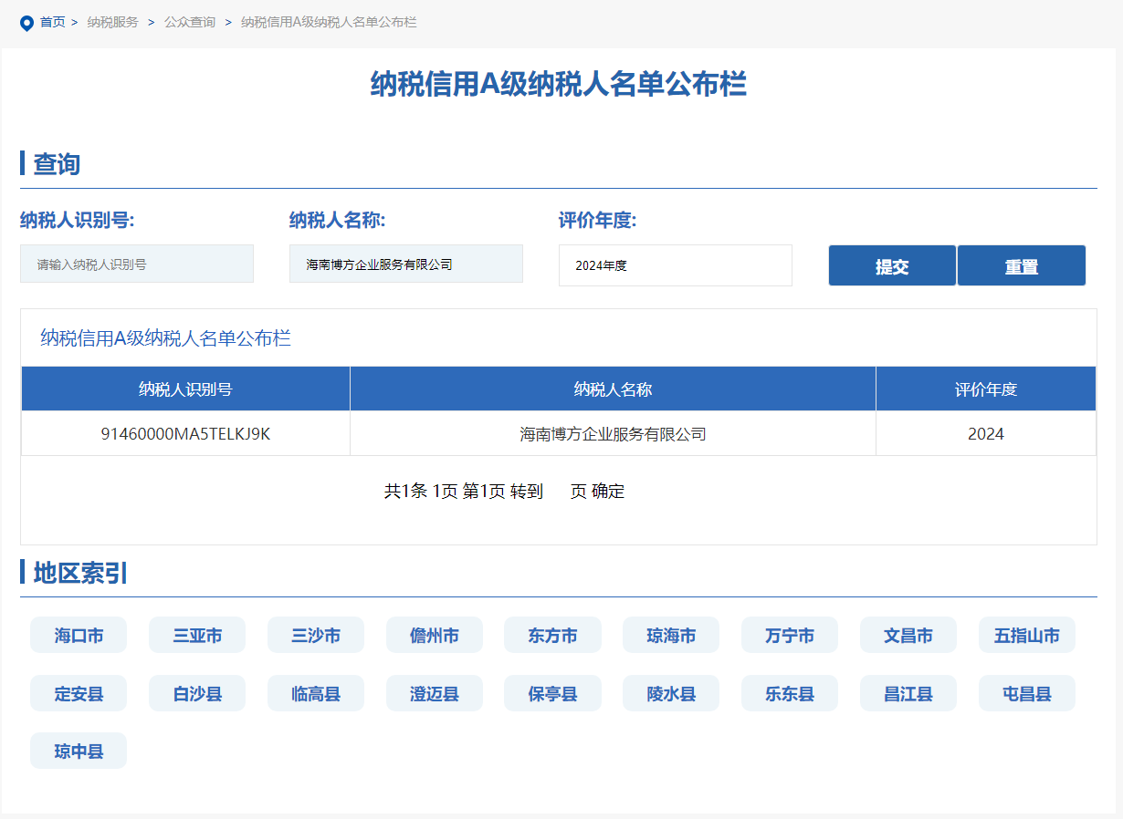Viewport: 1123px width, 819px height.
Task: Click the 共1条 1页 第1页 pagination text
Action: pyautogui.click(x=445, y=492)
